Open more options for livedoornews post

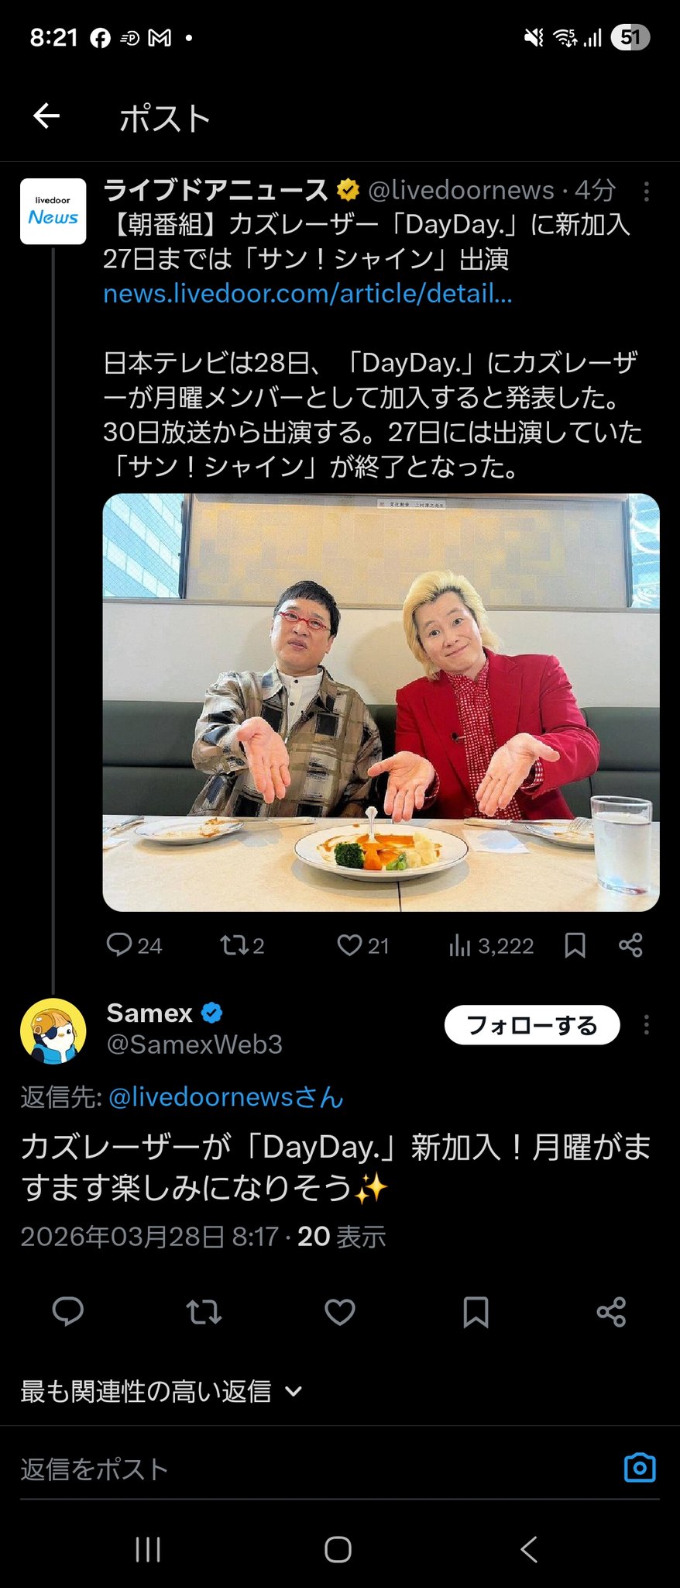click(646, 191)
